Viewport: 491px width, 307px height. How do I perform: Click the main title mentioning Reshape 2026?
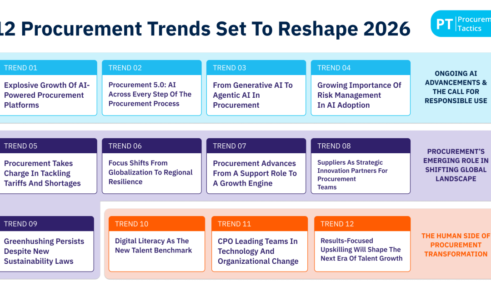[205, 29]
